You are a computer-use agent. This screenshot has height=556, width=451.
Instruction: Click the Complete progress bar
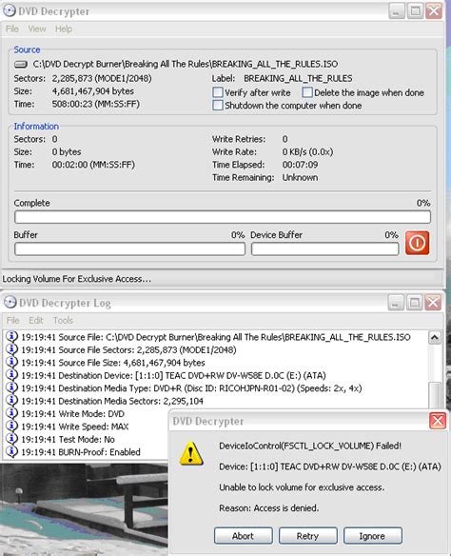pyautogui.click(x=223, y=217)
